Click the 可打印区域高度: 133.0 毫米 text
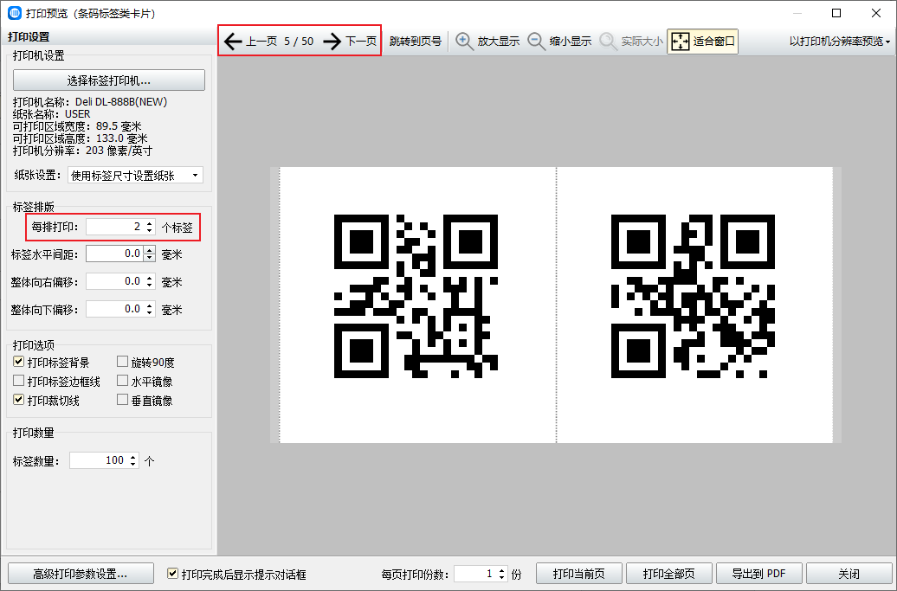Image resolution: width=897 pixels, height=591 pixels. click(x=80, y=138)
